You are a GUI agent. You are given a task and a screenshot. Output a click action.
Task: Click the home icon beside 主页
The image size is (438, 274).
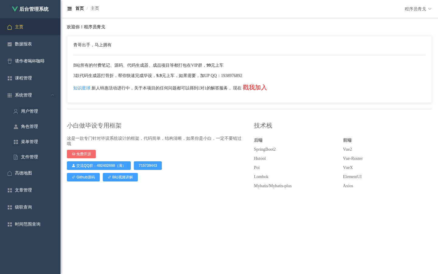(10, 27)
